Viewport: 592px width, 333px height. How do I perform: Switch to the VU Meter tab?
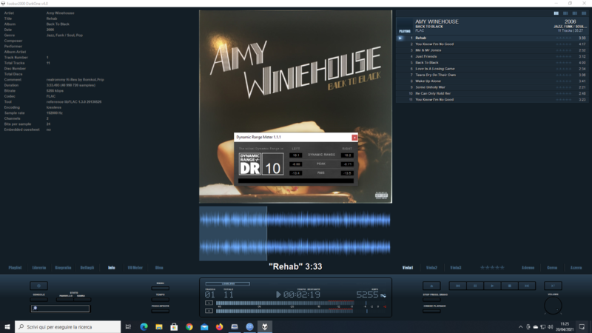click(x=135, y=267)
